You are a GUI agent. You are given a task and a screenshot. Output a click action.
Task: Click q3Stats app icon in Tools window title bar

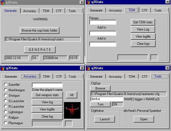89,68
